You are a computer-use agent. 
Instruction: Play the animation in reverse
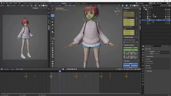[71, 69]
